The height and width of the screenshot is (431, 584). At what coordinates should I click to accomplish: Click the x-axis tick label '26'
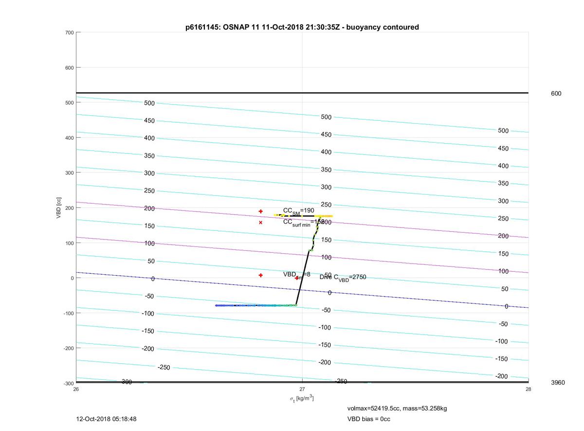(x=76, y=389)
